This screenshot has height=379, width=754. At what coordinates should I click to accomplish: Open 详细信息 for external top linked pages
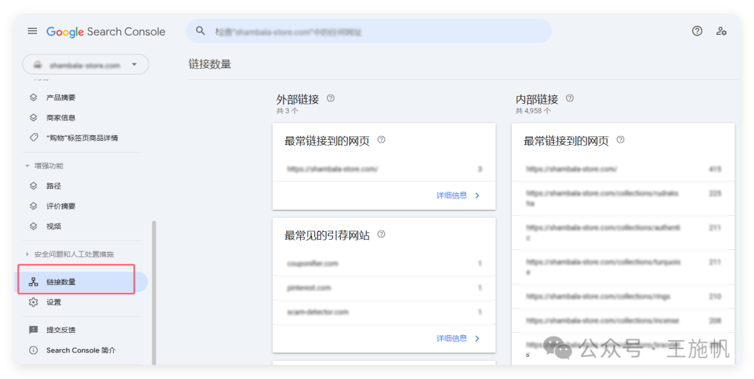[x=452, y=195]
